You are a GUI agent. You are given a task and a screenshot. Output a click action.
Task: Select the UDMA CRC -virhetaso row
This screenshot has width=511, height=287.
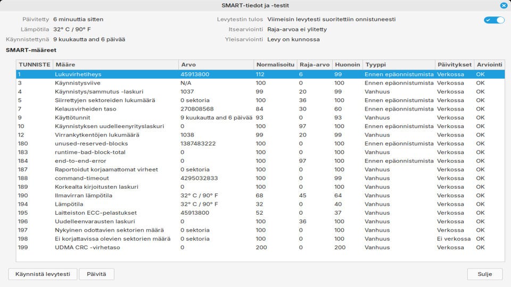click(260, 247)
